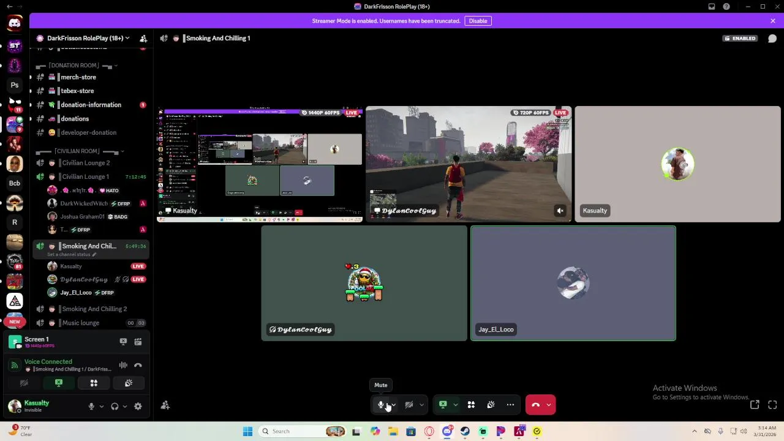Collapse the DONATION ROOM category
This screenshot has width=784, height=441.
[76, 66]
